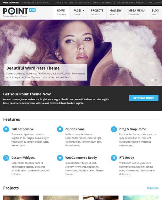
Task: Open the Gallery menu item
Action: coord(116,12)
